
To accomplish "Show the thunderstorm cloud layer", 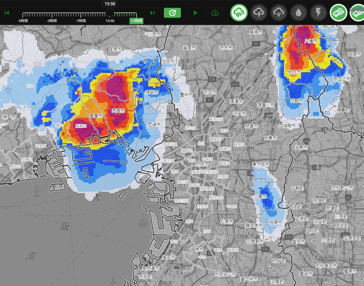I will [259, 13].
